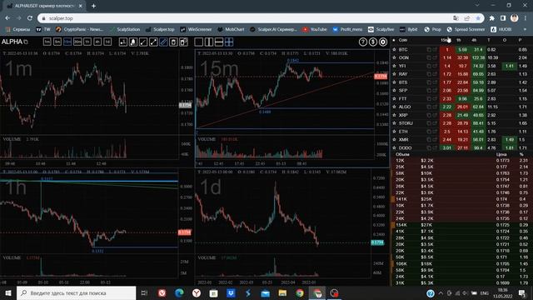Open the MobChart bookmark
533x300 pixels.
click(231, 30)
